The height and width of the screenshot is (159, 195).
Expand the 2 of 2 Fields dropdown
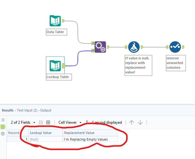(34, 122)
